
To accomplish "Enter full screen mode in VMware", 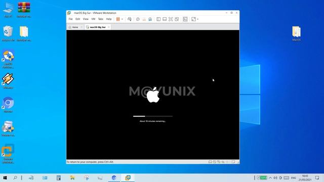I will click(171, 19).
